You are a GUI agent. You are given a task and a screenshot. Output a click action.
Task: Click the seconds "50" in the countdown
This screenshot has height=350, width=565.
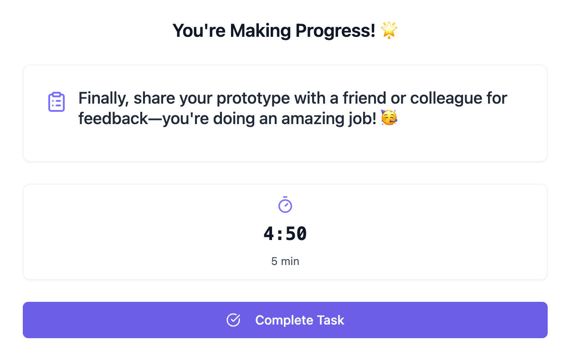(296, 234)
